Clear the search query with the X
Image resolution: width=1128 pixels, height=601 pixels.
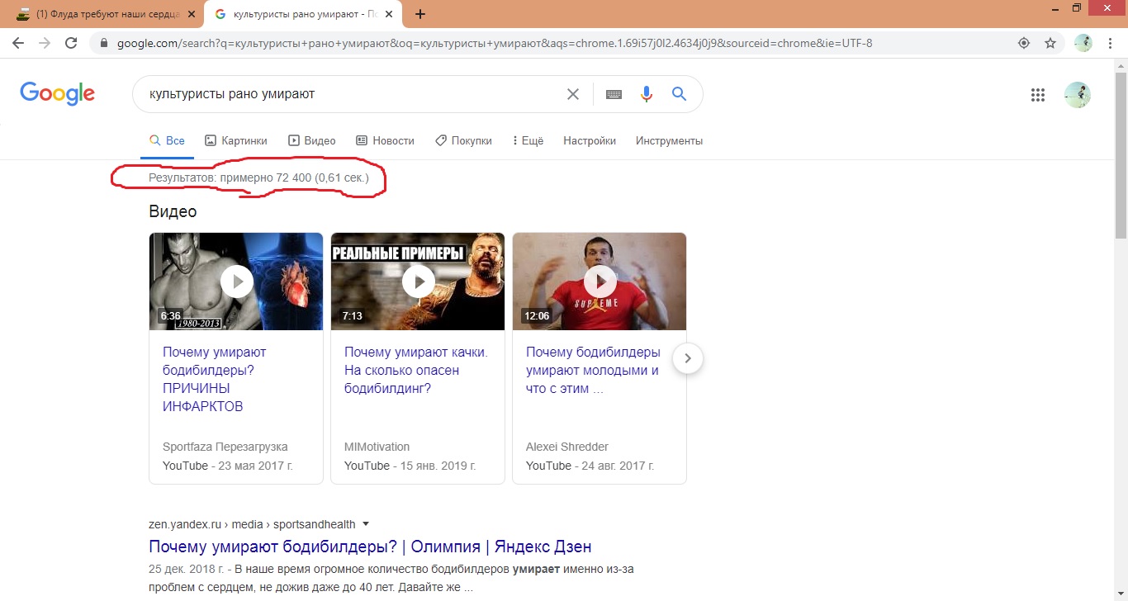572,94
